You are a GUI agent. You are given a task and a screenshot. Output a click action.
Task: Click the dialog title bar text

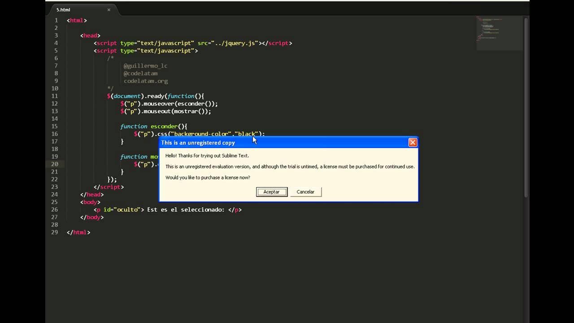coord(198,143)
